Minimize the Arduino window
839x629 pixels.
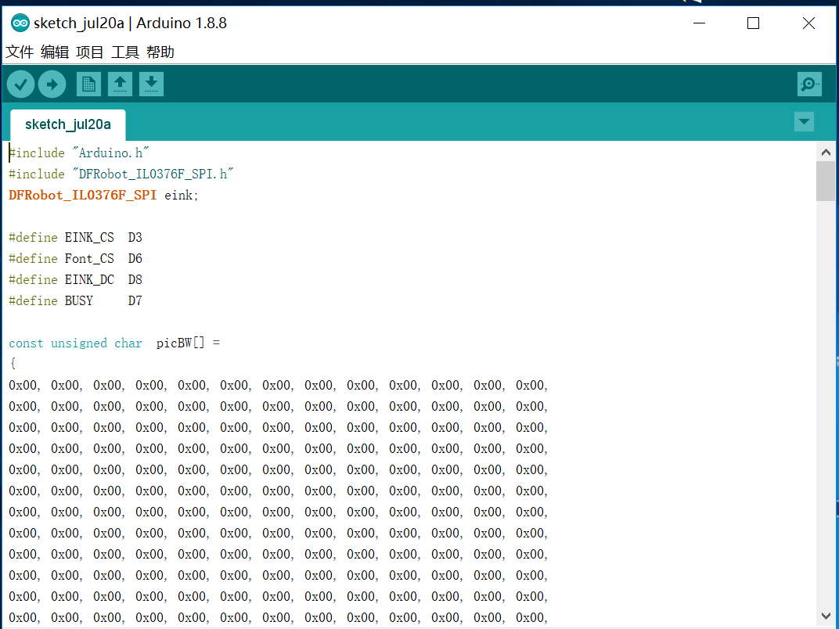click(x=699, y=23)
